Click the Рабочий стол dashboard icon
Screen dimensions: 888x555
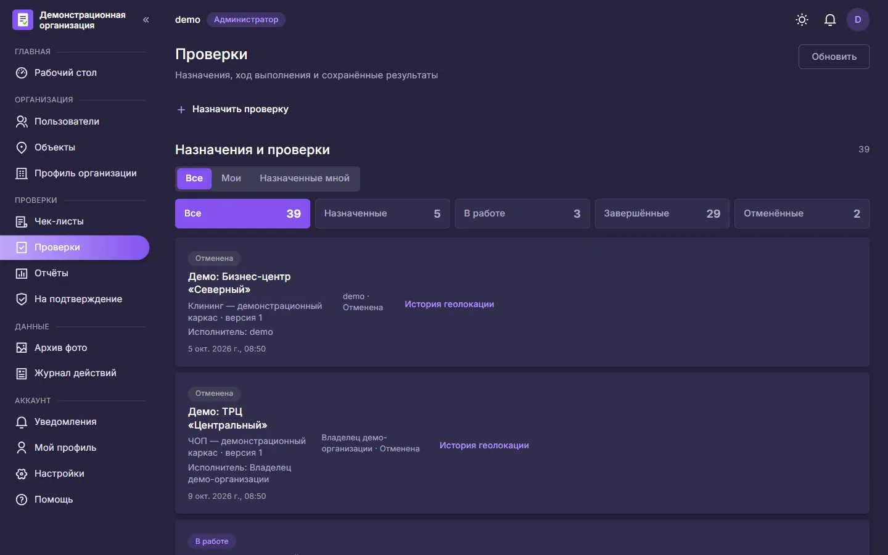pos(22,73)
